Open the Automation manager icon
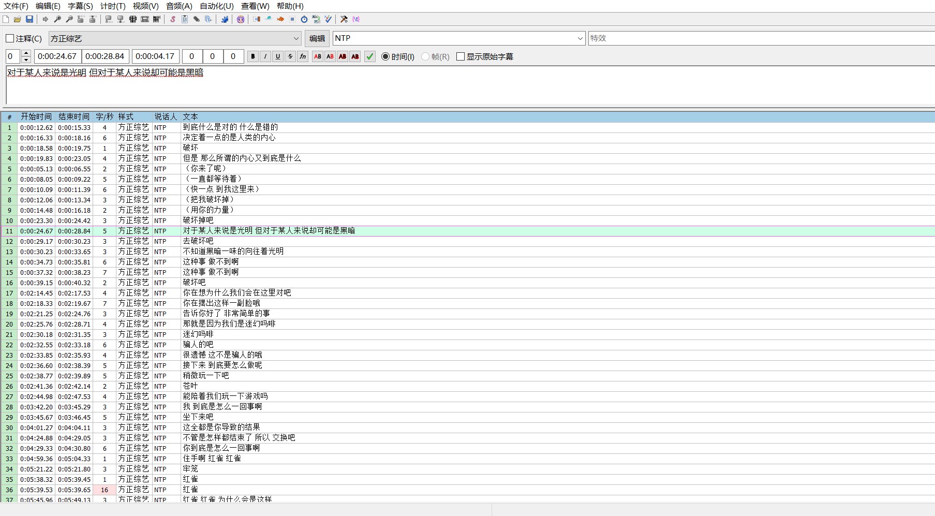 point(225,19)
